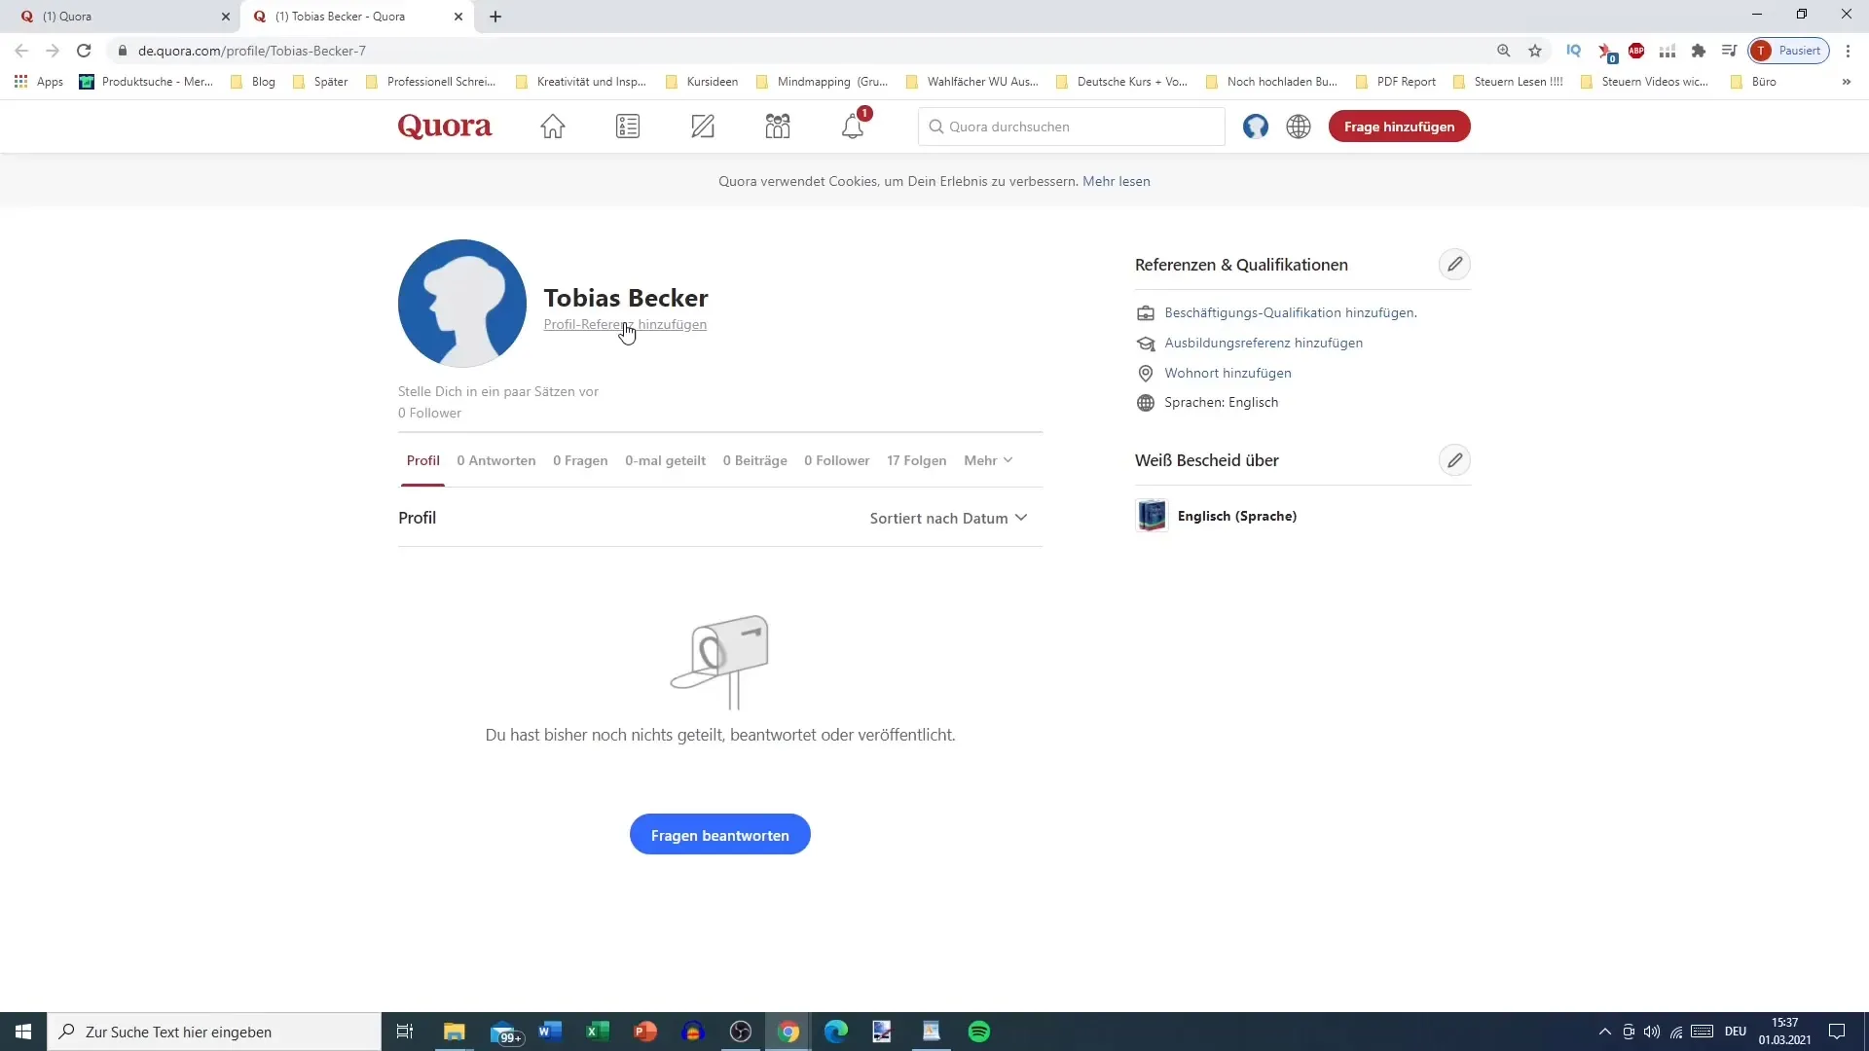The width and height of the screenshot is (1869, 1051).
Task: Click the profile/account icon
Action: (x=1256, y=126)
